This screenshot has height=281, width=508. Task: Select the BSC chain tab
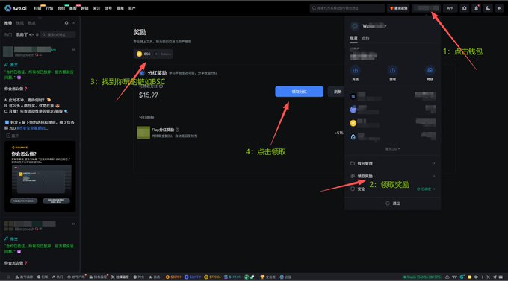click(x=144, y=54)
